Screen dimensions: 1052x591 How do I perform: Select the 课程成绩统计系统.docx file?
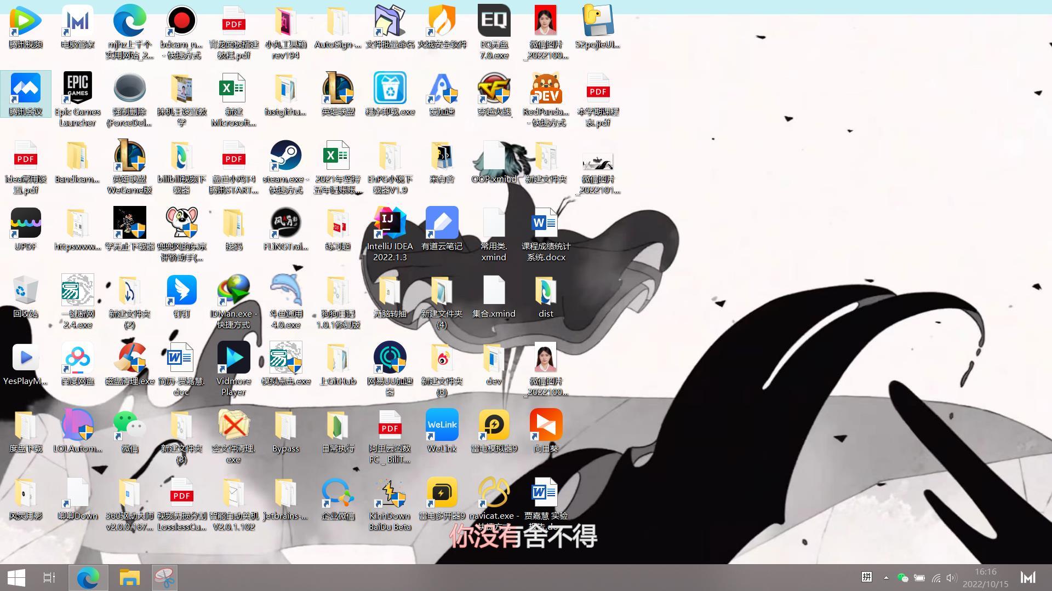tap(546, 234)
